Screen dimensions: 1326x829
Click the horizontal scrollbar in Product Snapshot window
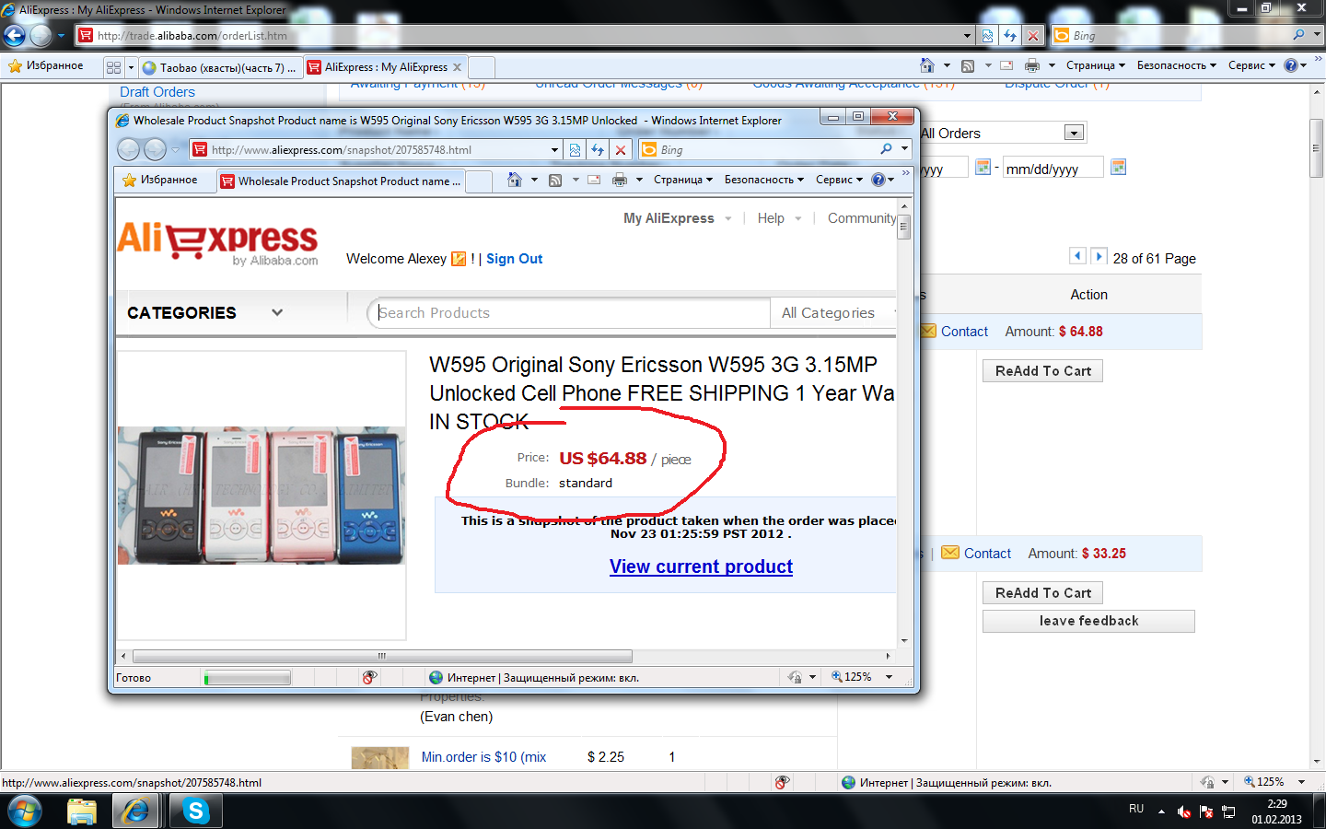tap(382, 656)
